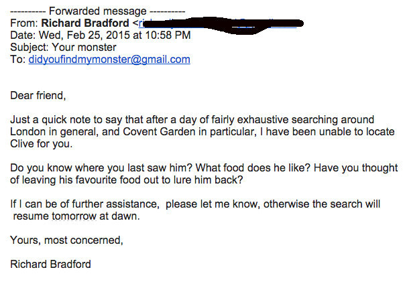Screen dimensions: 403x286
Task: Click the underlined word 'tomorrow'
Action: click(x=74, y=216)
